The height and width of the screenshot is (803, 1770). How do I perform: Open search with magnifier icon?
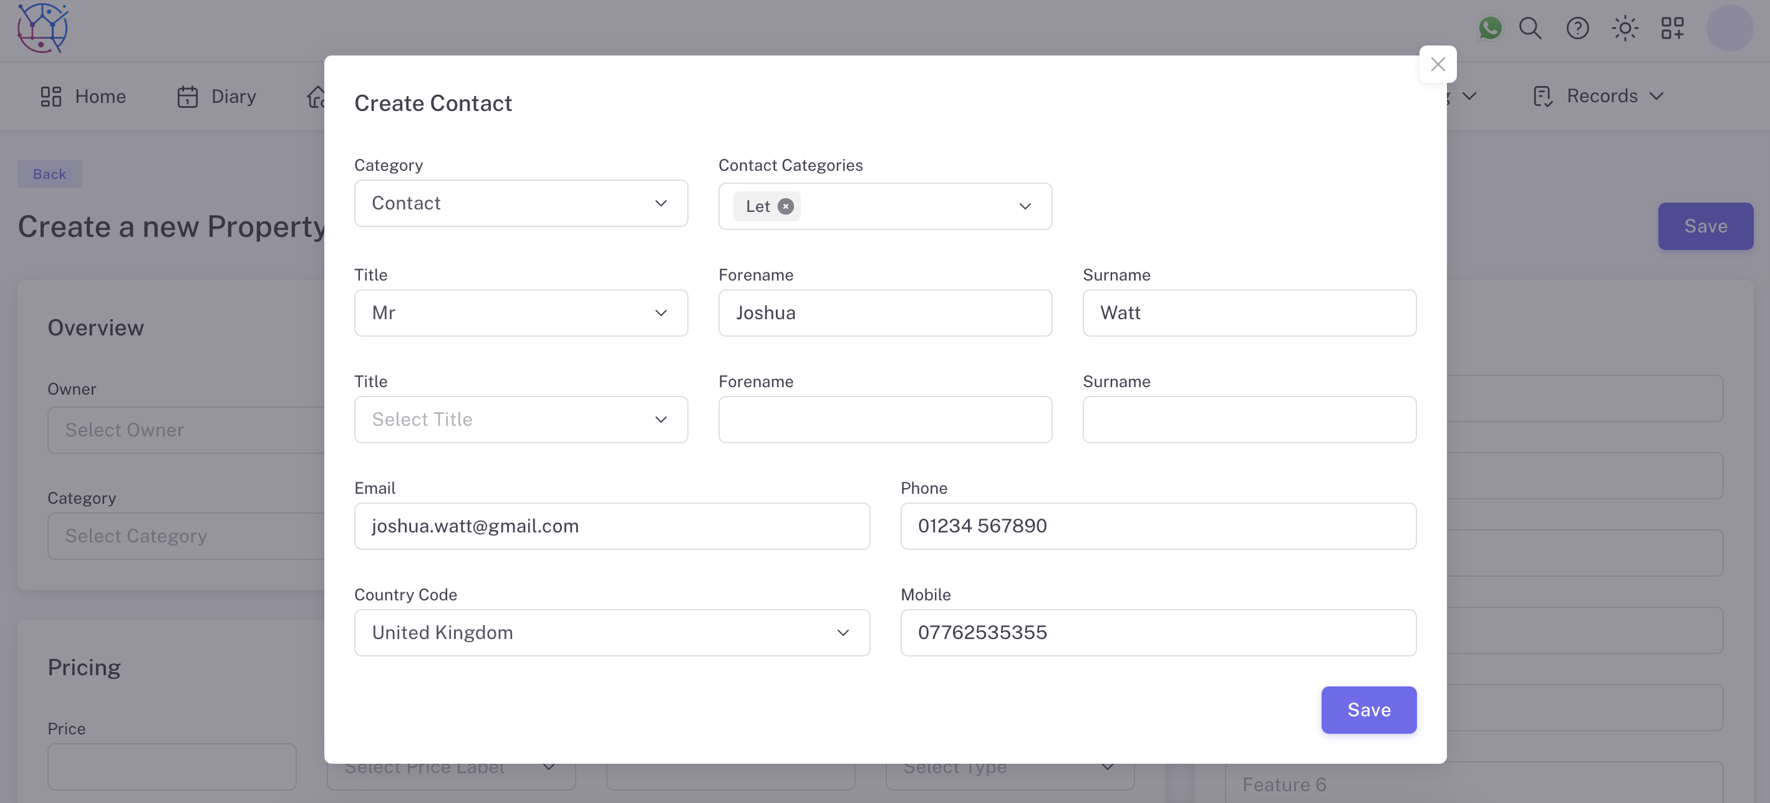pyautogui.click(x=1531, y=28)
